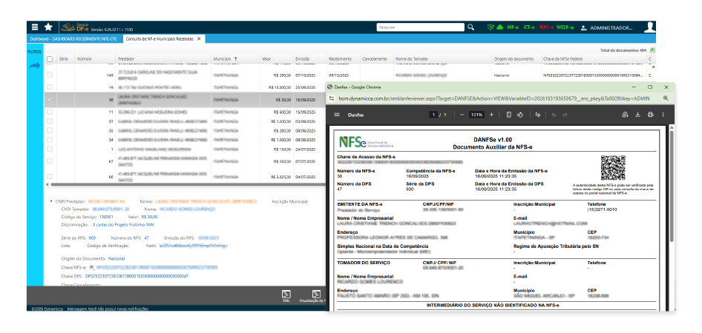Click the search magnifier icon
This screenshot has width=702, height=333.
(470, 27)
